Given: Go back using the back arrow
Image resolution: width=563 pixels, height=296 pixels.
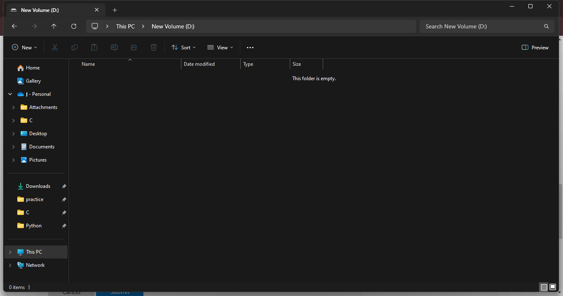Looking at the screenshot, I should (14, 26).
